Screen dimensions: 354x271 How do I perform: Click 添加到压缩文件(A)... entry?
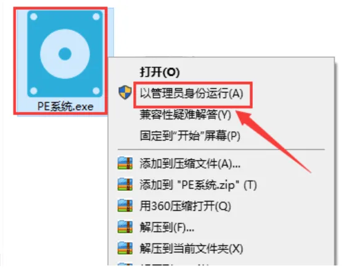coord(190,163)
